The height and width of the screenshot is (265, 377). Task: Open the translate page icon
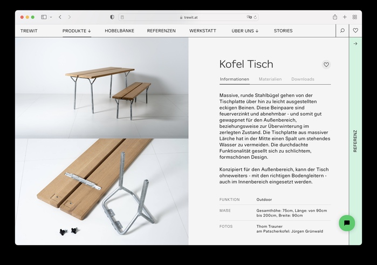coord(249,17)
